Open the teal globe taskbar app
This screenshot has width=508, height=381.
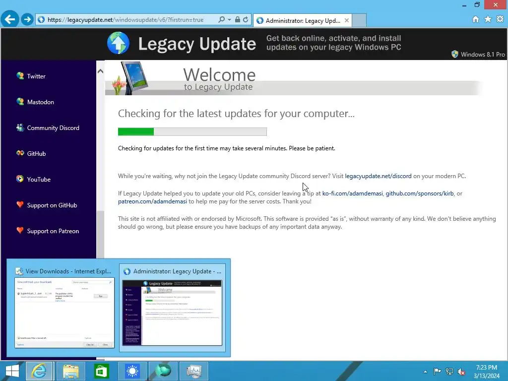(x=163, y=371)
